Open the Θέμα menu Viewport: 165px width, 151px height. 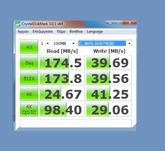click(61, 31)
